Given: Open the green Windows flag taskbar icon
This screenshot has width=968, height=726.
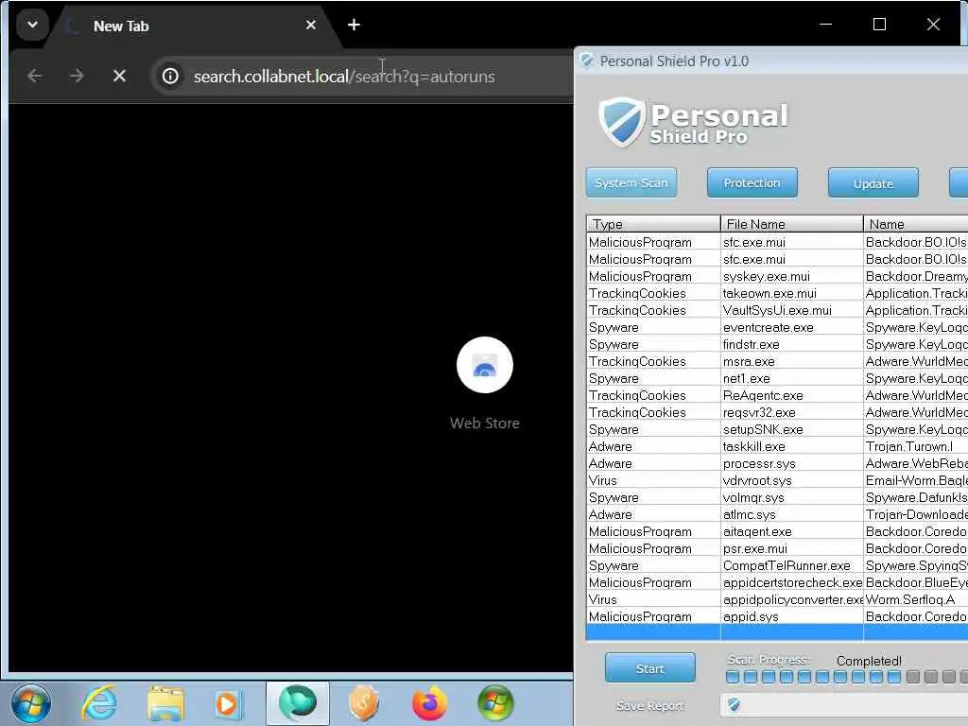Looking at the screenshot, I should tap(495, 703).
